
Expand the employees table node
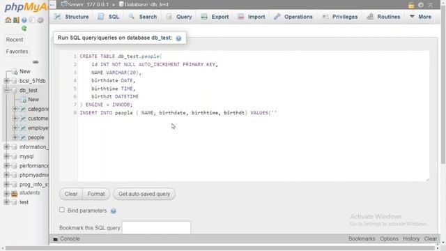coord(15,128)
